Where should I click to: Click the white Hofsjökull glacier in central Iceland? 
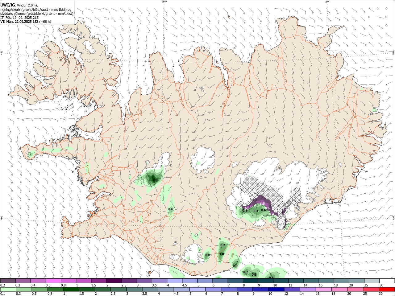tap(203, 160)
